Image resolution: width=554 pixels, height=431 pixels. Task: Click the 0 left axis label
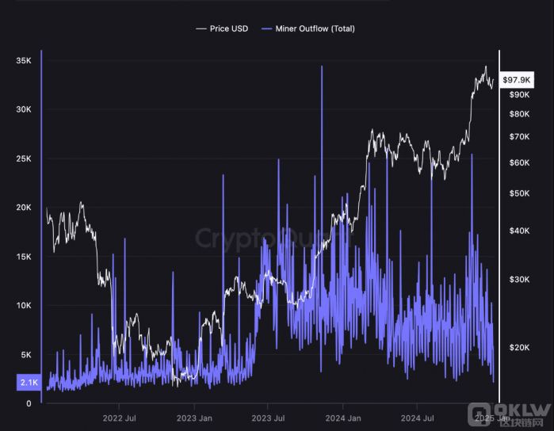point(29,403)
